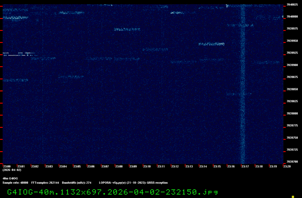Select the 23:20 time label
The width and height of the screenshot is (302, 198).
pos(287,166)
